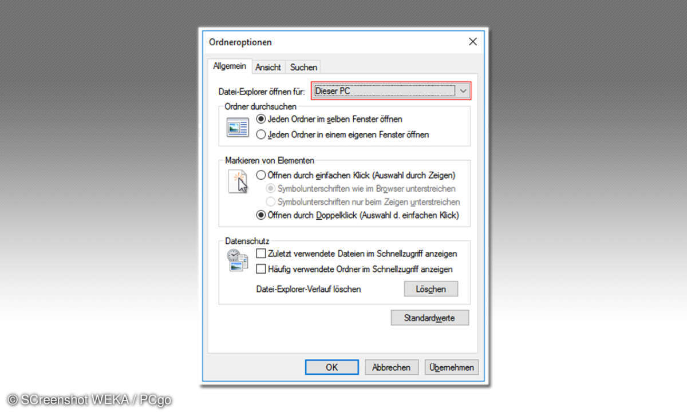The width and height of the screenshot is (687, 412).
Task: Click the cursor-on-document icon in Markieren section
Action: [238, 181]
